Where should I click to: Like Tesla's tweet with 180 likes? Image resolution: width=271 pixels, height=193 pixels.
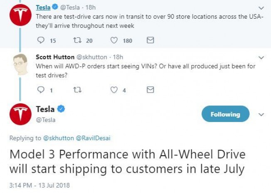pos(114,40)
